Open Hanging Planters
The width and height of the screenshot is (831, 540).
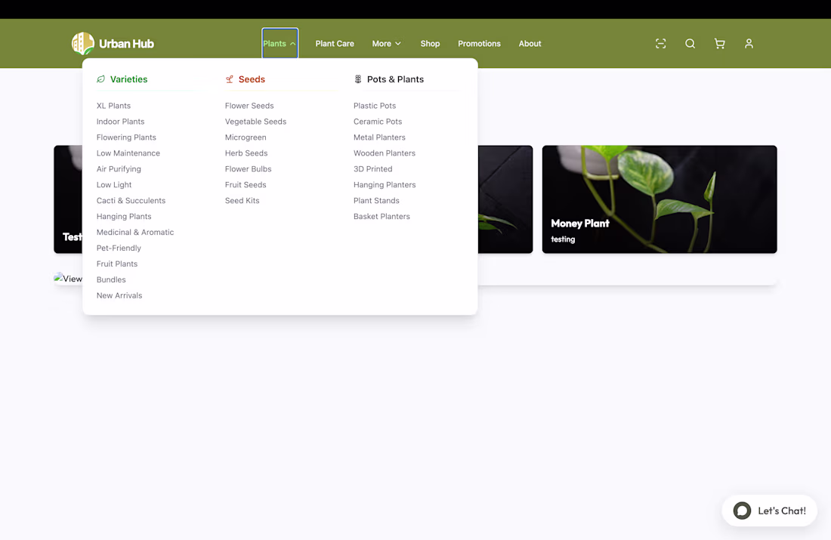(x=385, y=185)
